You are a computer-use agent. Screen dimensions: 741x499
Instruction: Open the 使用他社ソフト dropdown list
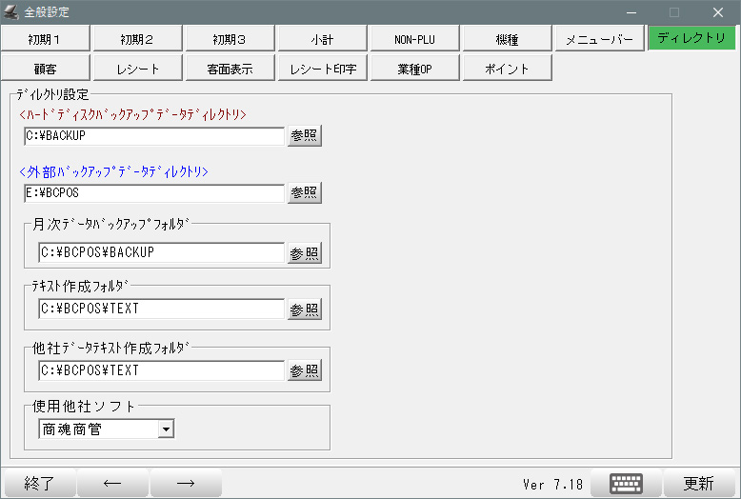[167, 429]
